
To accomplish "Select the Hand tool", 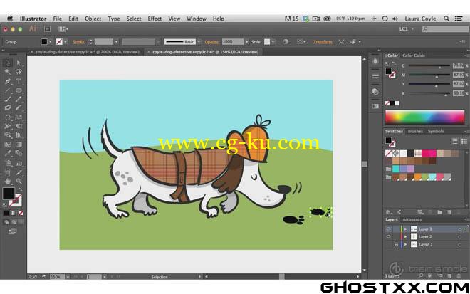I will [8, 182].
